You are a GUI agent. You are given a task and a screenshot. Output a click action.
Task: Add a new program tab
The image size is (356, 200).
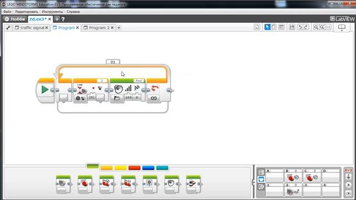point(118,28)
